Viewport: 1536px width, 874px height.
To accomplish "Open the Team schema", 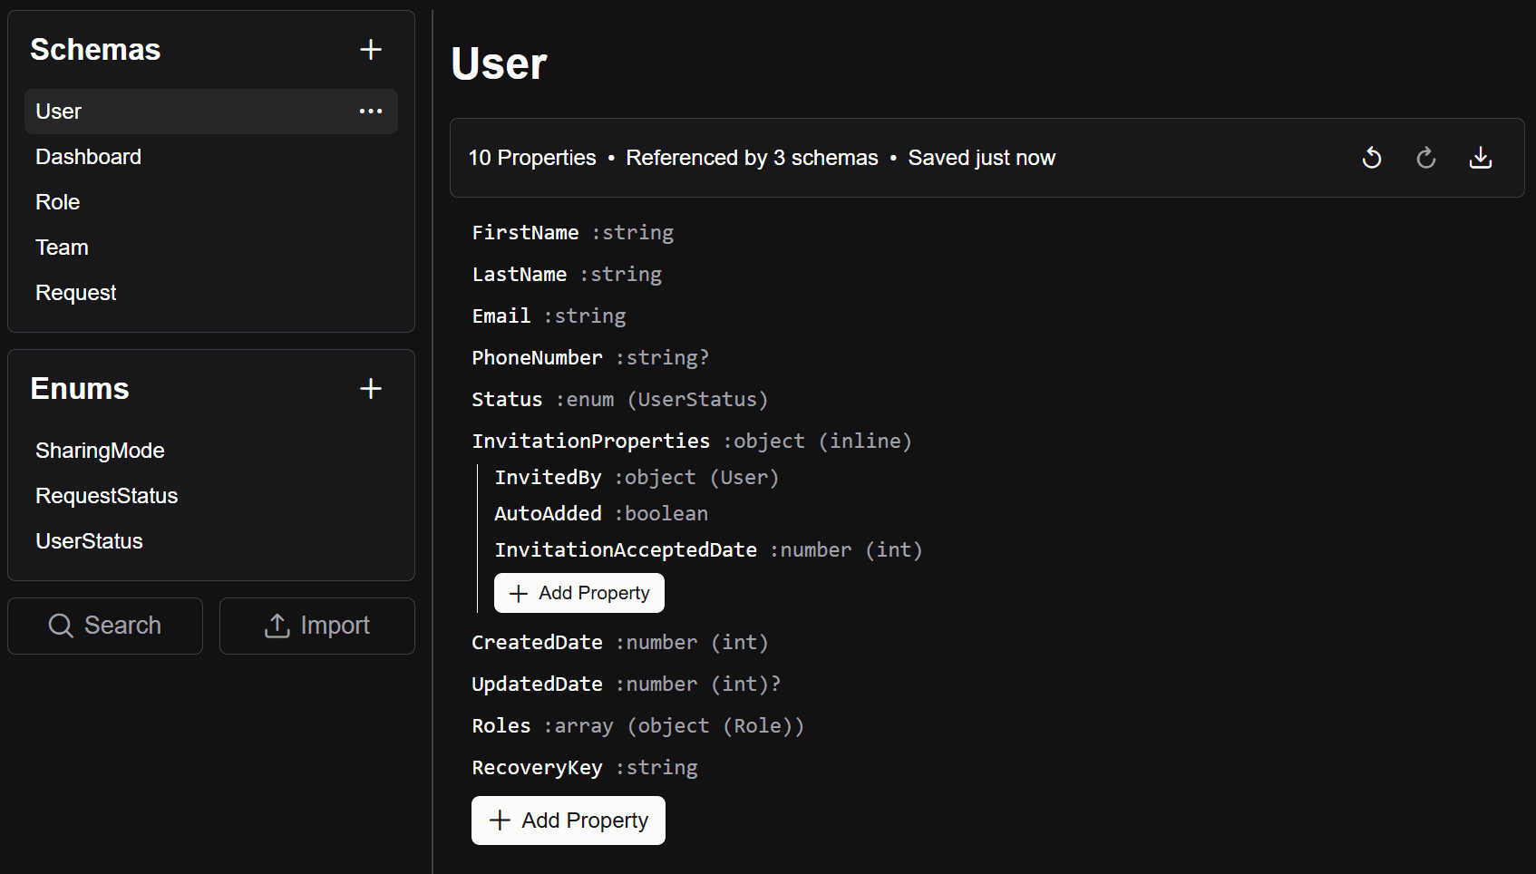I will (211, 248).
